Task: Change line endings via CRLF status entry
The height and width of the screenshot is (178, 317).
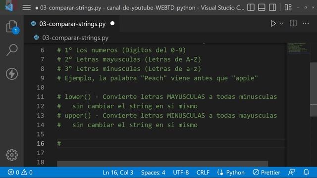Action: [203, 173]
